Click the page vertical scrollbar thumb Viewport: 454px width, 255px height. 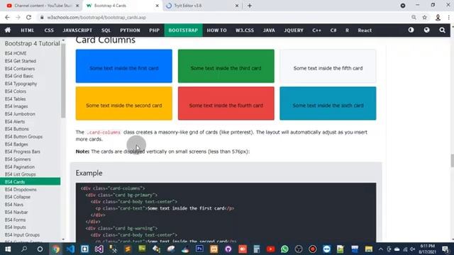452,161
